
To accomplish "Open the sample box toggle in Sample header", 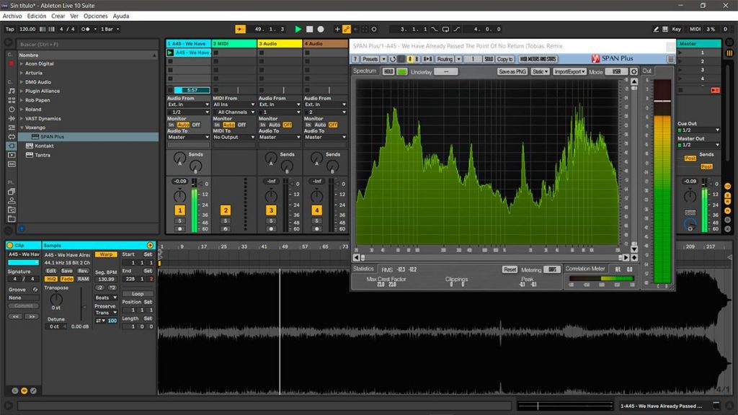I will [150, 245].
